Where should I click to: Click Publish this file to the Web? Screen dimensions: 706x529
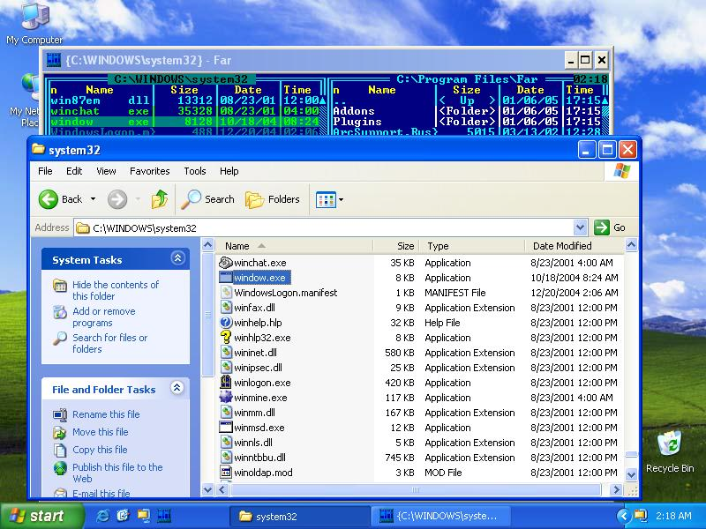[x=117, y=473]
